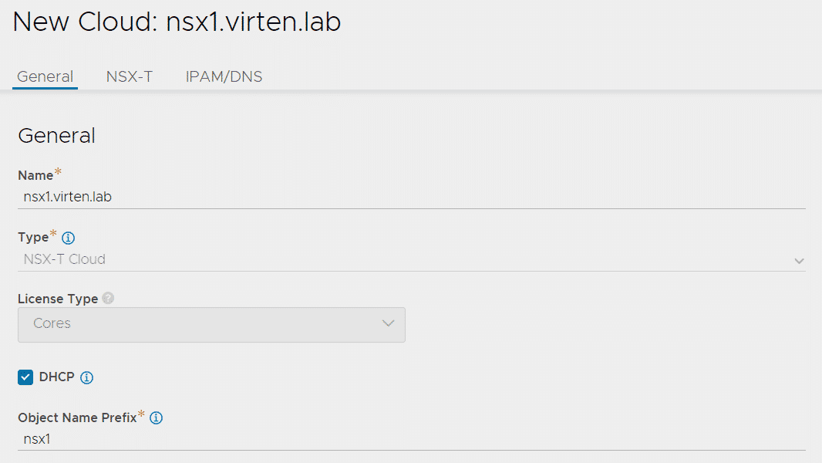Open the info tooltip next to Type
Image resolution: width=822 pixels, height=463 pixels.
[x=68, y=238]
